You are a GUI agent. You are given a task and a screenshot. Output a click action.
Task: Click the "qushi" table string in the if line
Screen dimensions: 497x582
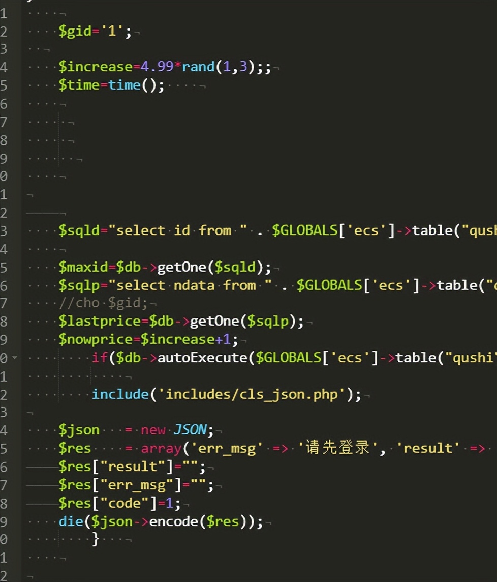pyautogui.click(x=471, y=358)
